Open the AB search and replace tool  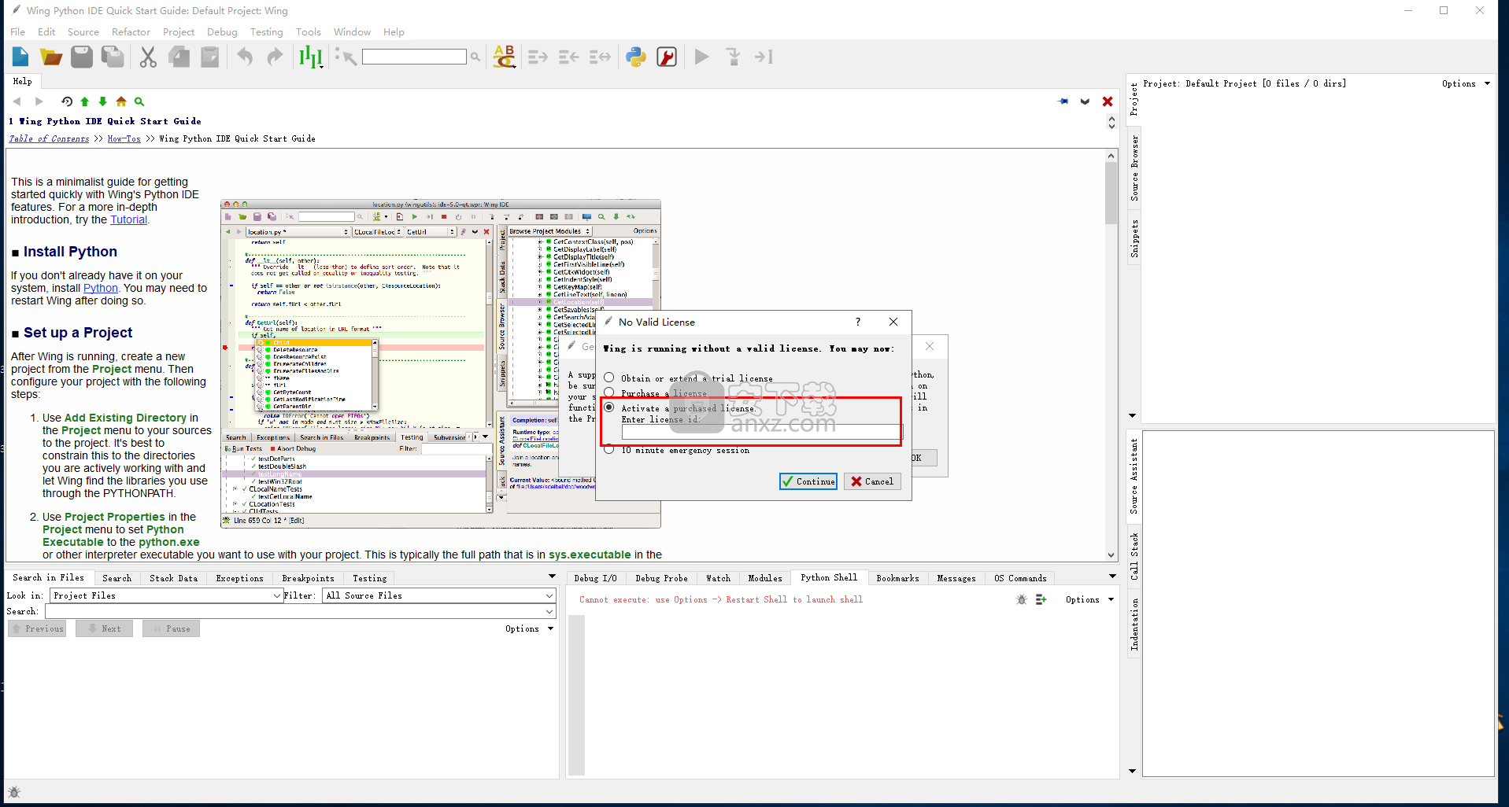[x=505, y=57]
